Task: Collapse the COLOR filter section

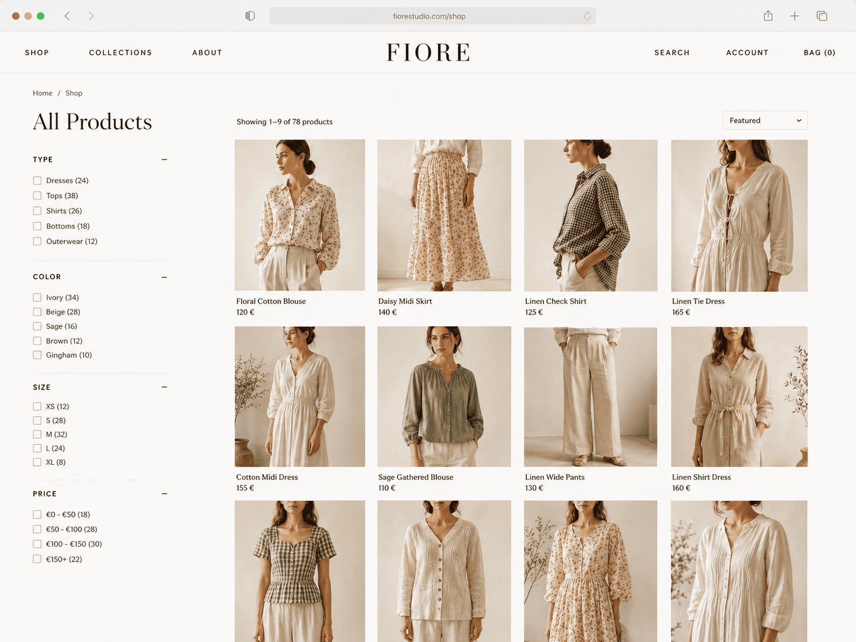Action: click(164, 277)
